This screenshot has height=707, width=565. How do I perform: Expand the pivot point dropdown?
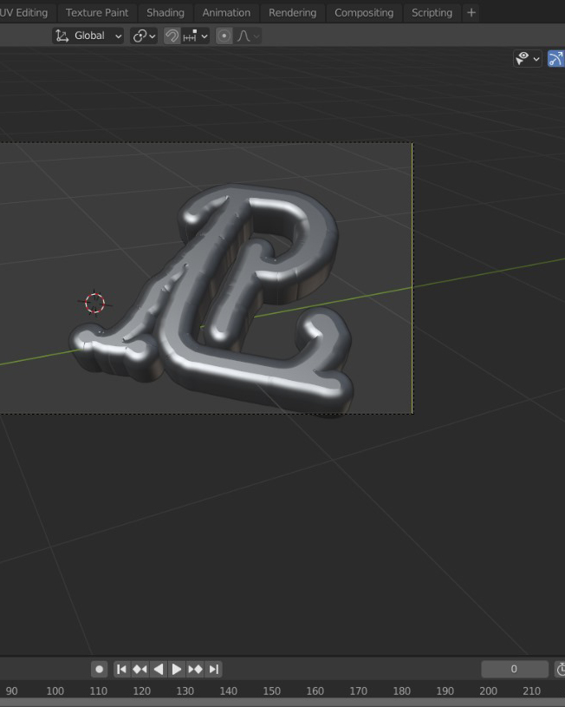pyautogui.click(x=144, y=36)
